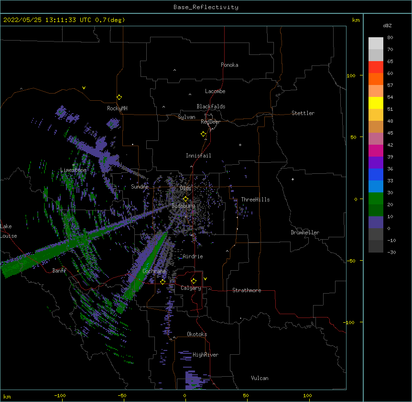Click -50 on the bottom axis

coord(122,395)
